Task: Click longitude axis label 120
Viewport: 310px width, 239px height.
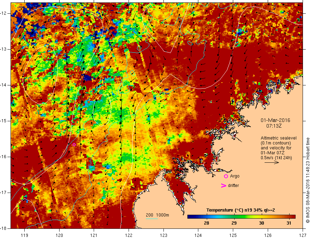Action: click(59, 235)
